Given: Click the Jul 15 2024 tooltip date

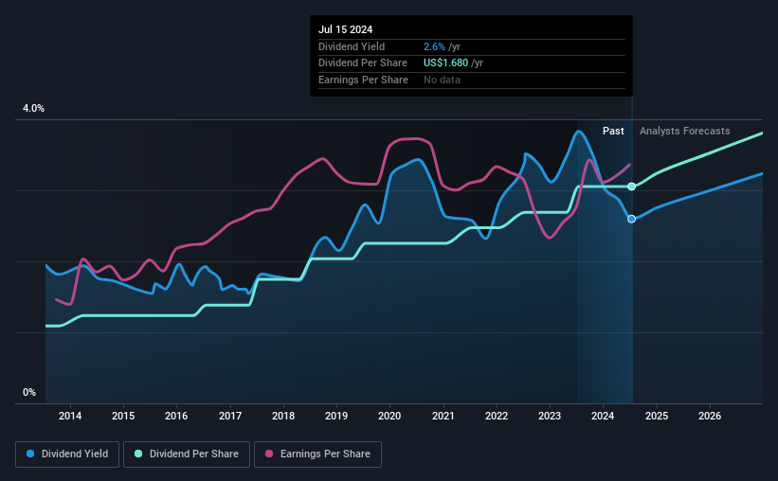Looking at the screenshot, I should 345,29.
